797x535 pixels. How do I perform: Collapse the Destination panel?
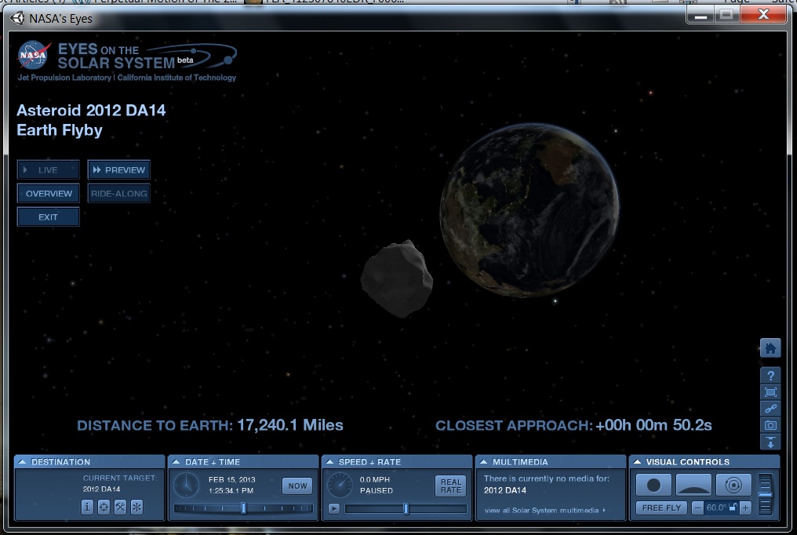[22, 462]
